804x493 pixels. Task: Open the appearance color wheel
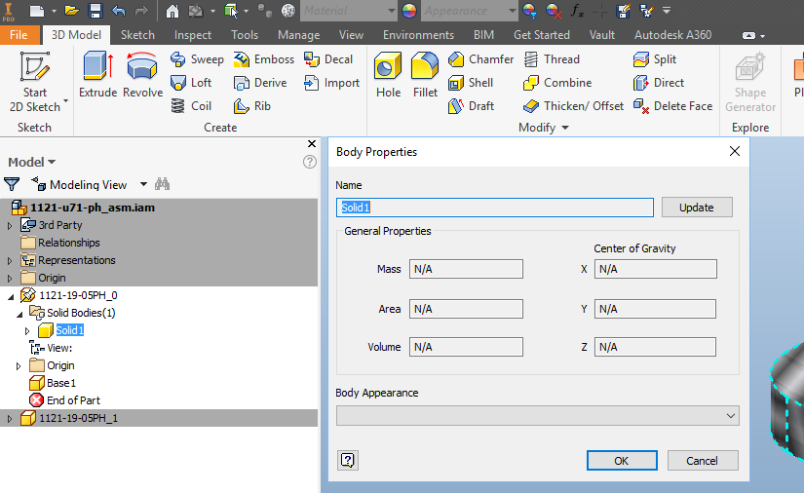click(x=409, y=11)
